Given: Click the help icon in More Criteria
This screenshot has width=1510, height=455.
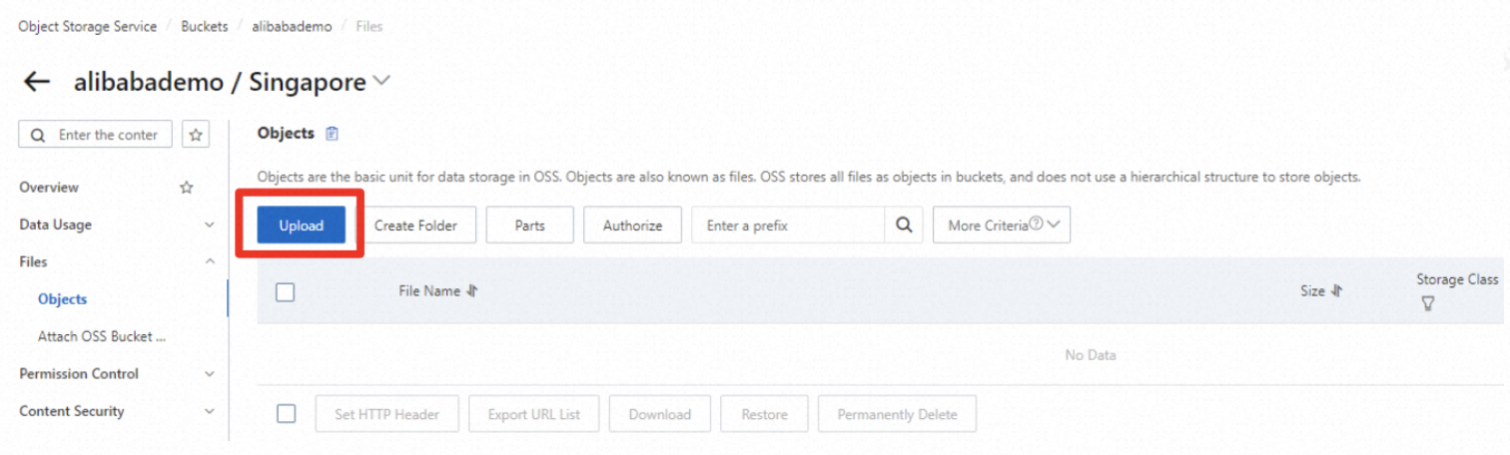Looking at the screenshot, I should (x=1036, y=225).
